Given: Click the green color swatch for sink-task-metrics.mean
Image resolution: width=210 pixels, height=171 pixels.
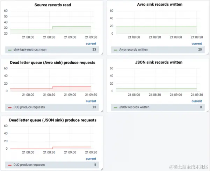Looking at the screenshot, I should click(x=10, y=50).
